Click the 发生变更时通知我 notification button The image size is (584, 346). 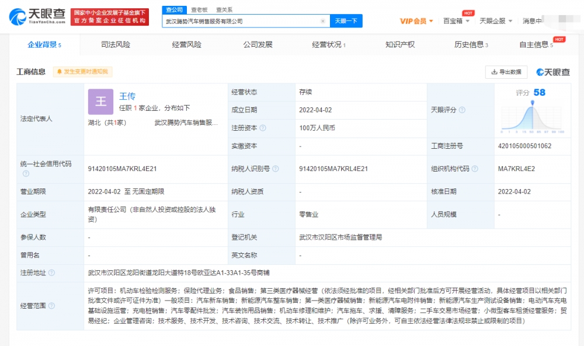point(83,71)
